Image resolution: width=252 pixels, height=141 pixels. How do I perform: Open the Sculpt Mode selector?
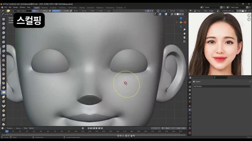click(7, 14)
